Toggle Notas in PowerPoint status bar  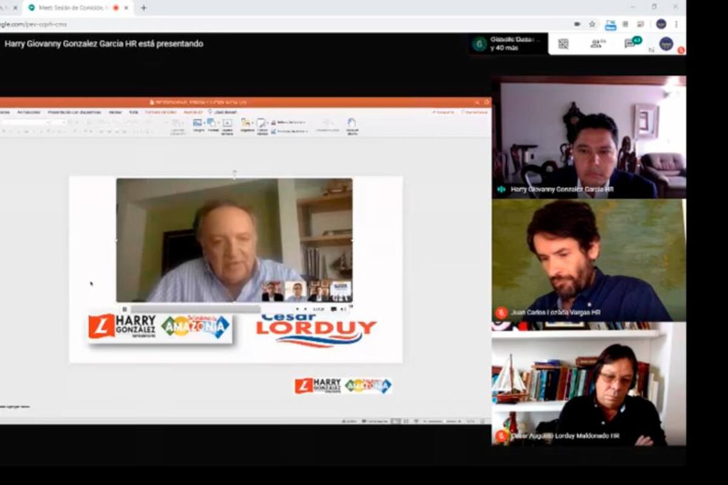[x=349, y=421]
